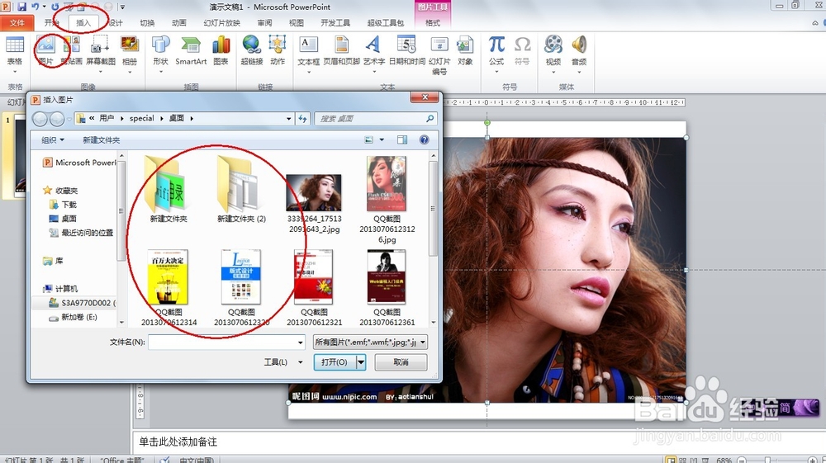
Task: Open the view mode dropdown arrow
Action: tap(382, 139)
